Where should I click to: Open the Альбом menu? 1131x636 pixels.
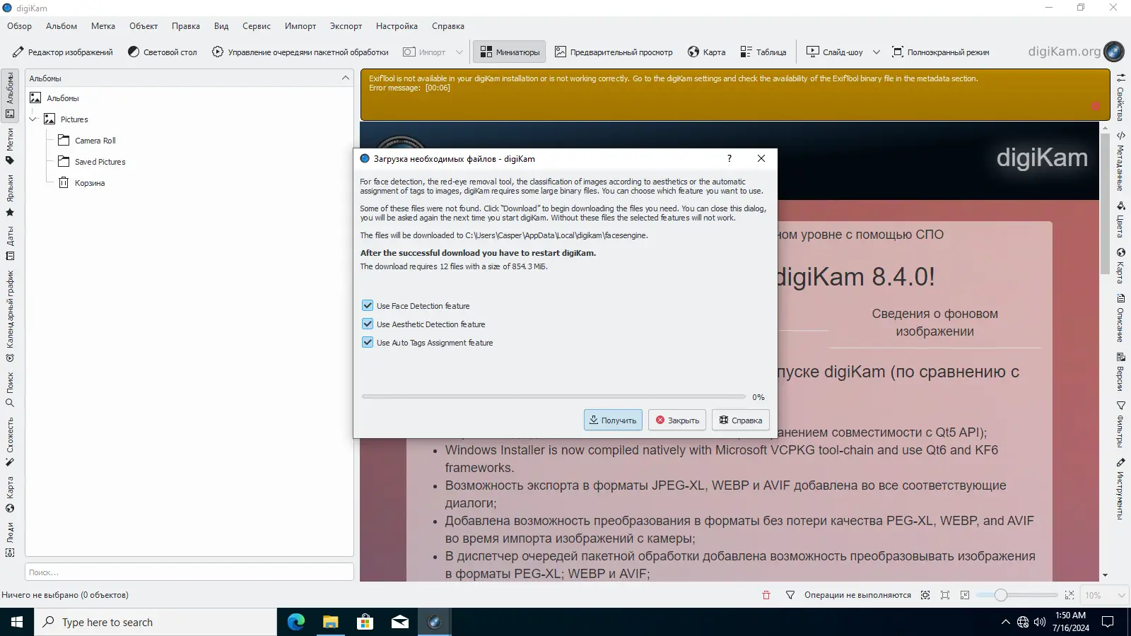click(61, 26)
